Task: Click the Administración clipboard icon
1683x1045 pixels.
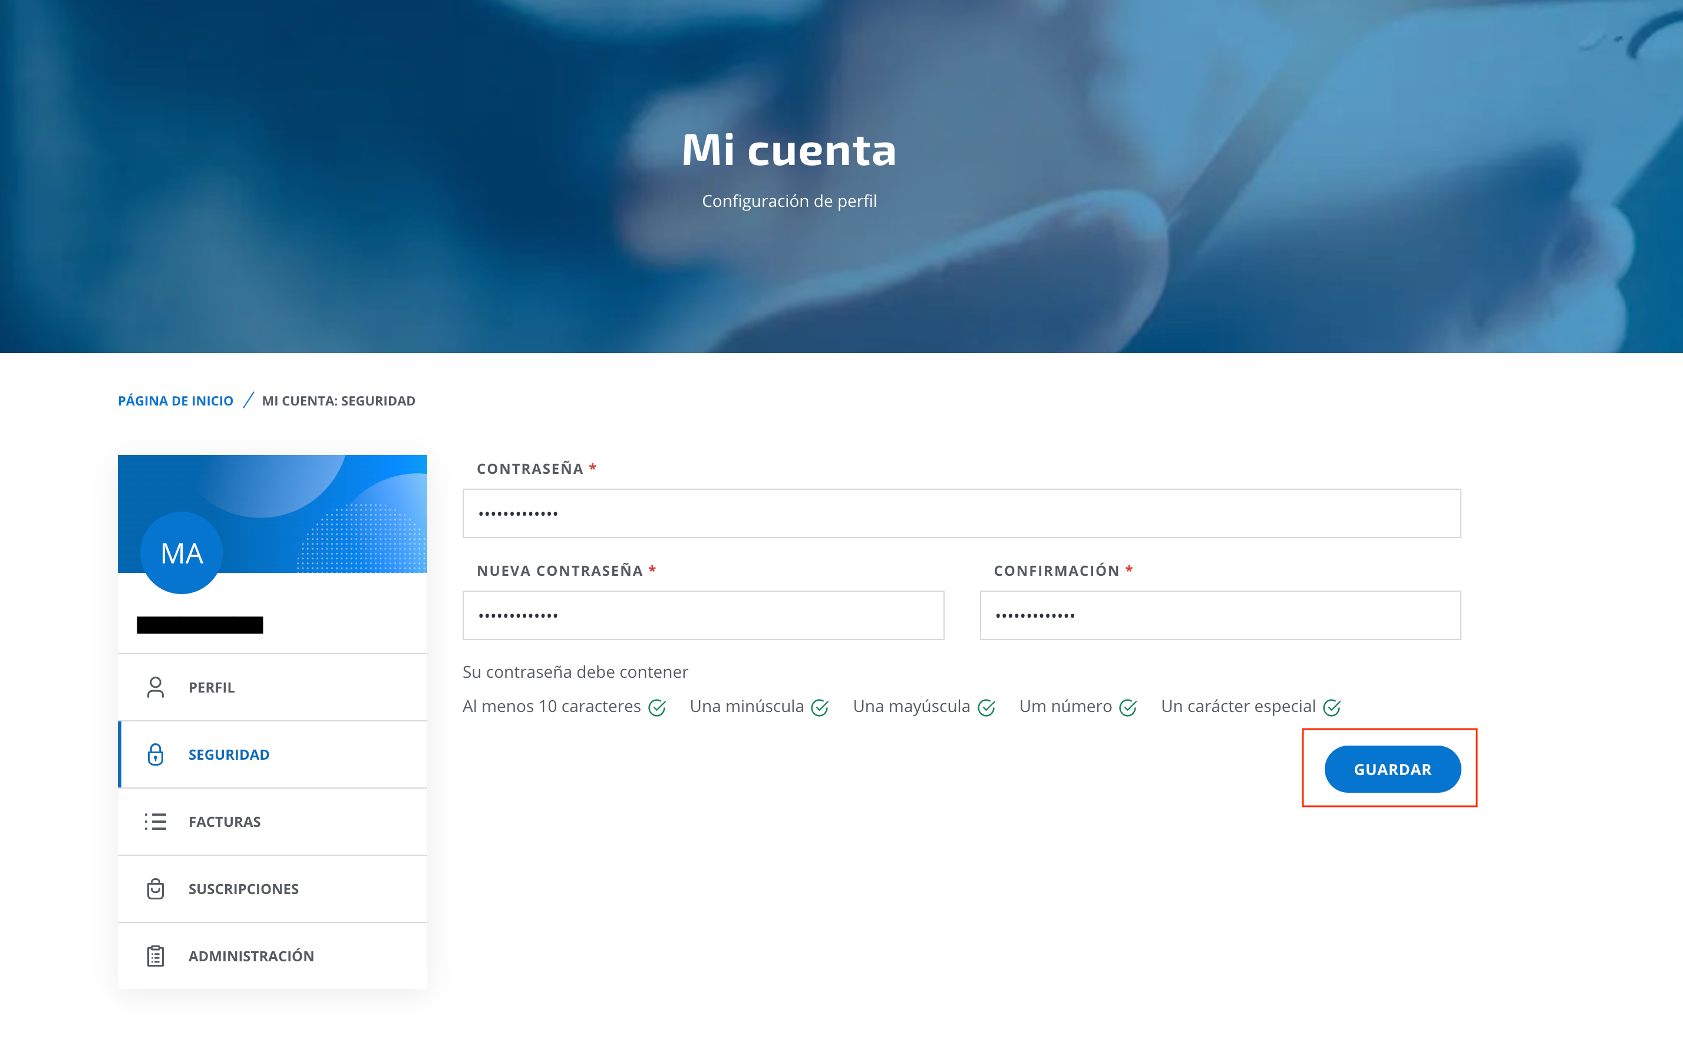Action: pos(156,955)
